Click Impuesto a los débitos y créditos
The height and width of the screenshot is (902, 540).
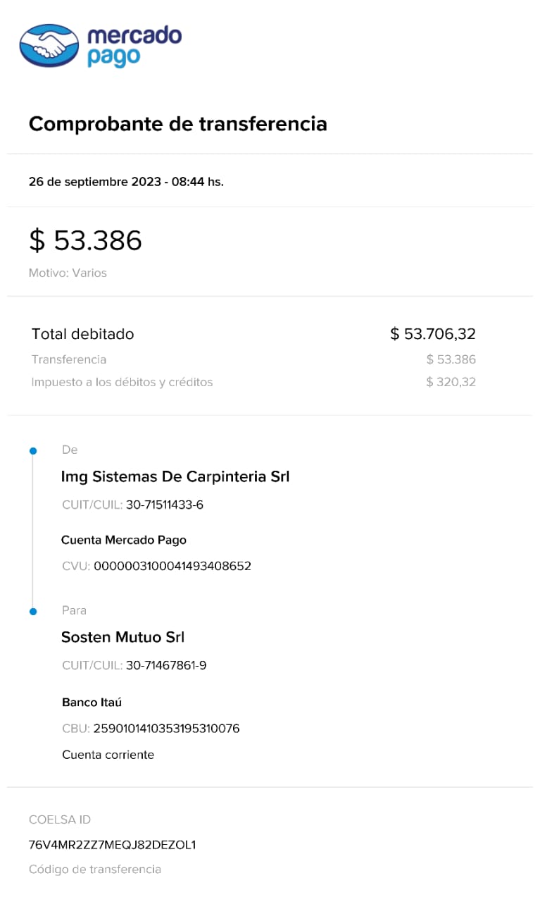click(x=122, y=383)
